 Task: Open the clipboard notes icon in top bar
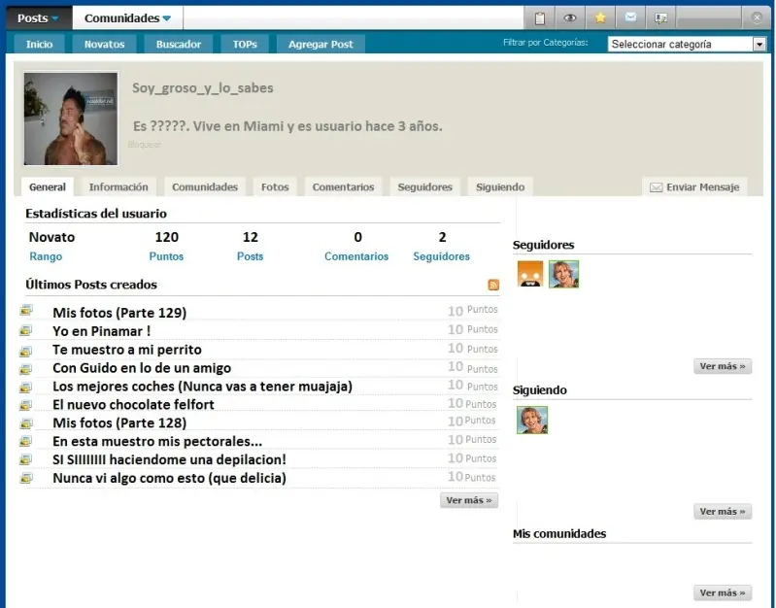coord(539,18)
